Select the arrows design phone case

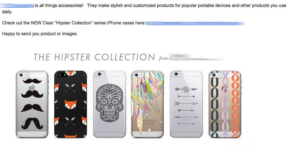pyautogui.click(x=186, y=104)
